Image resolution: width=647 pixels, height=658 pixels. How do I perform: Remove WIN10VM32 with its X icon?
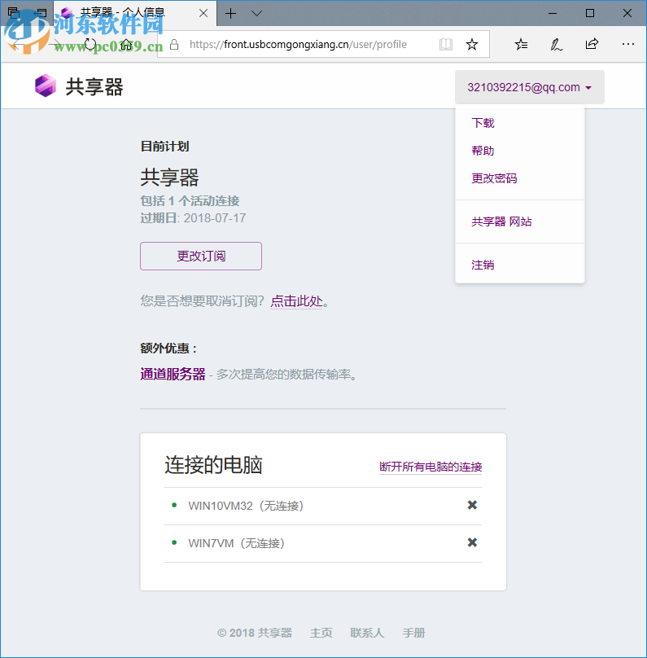point(472,505)
